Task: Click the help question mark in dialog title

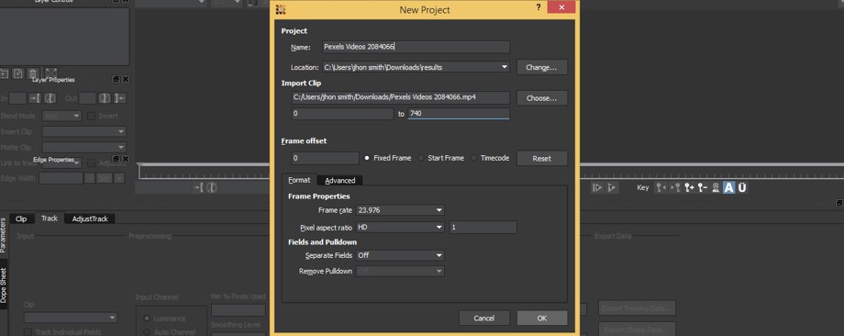Action: pyautogui.click(x=539, y=7)
